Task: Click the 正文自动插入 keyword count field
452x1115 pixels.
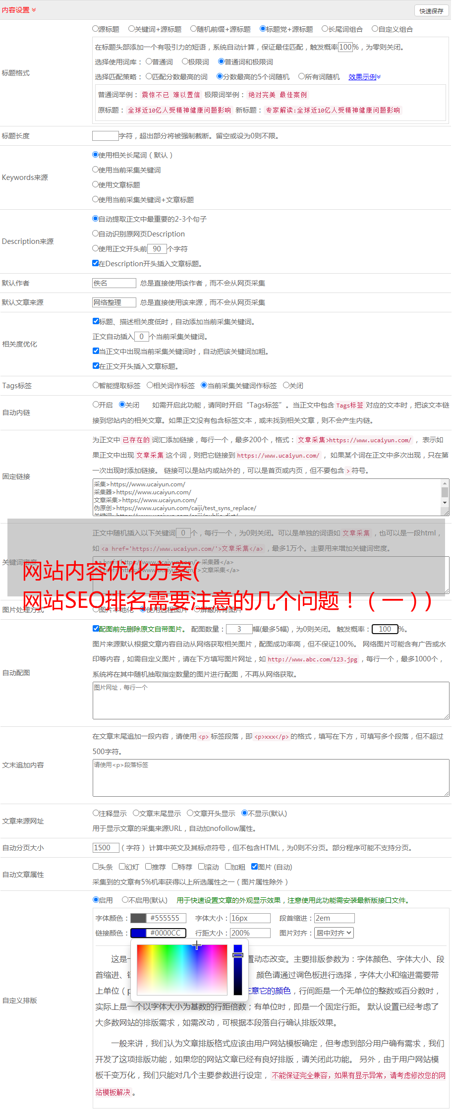Action: point(142,337)
